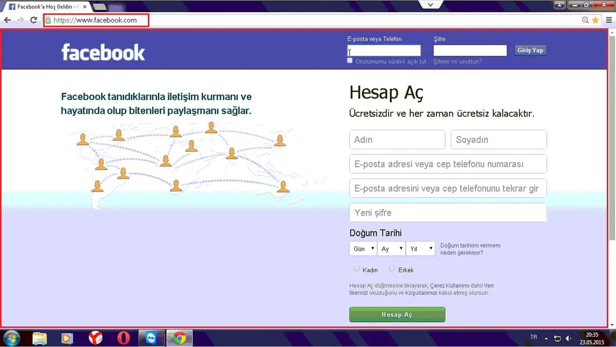Open TeamViewer from the taskbar
This screenshot has width=616, height=347.
point(151,338)
